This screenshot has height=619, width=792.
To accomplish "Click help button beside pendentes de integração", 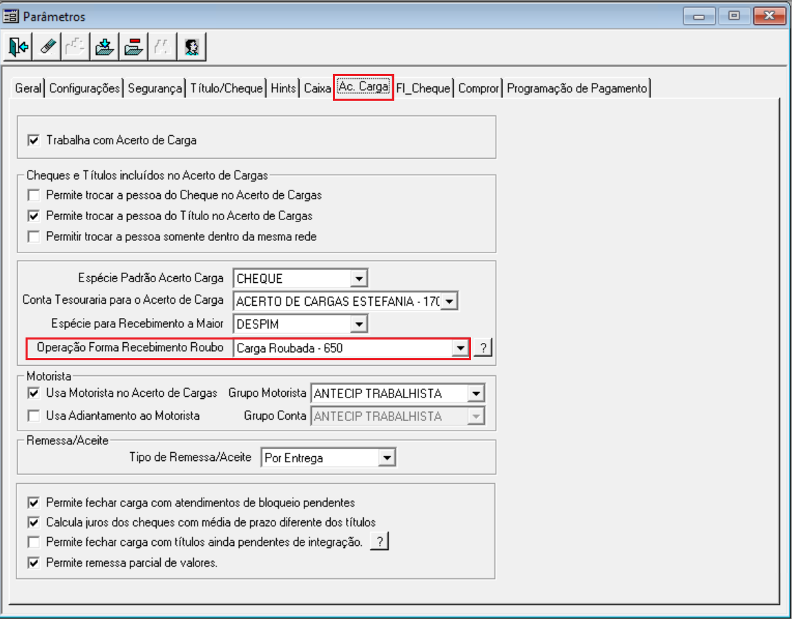I will pyautogui.click(x=379, y=541).
